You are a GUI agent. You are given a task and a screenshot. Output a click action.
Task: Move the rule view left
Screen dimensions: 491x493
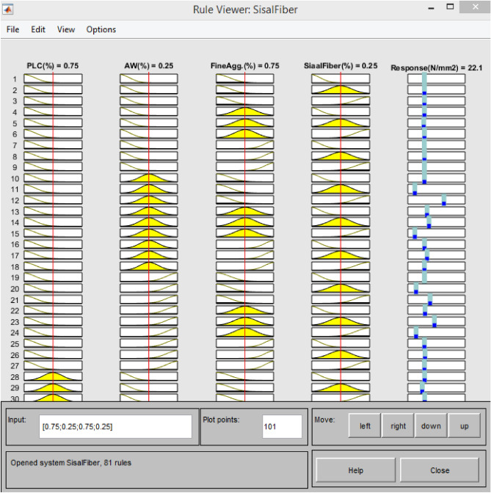pos(365,426)
